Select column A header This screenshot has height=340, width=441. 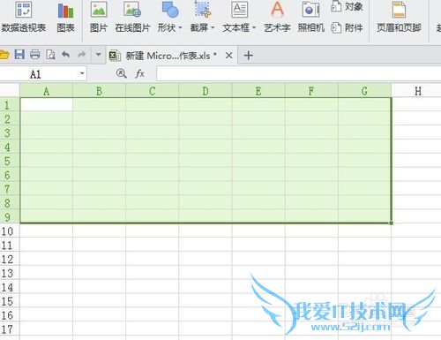(46, 91)
